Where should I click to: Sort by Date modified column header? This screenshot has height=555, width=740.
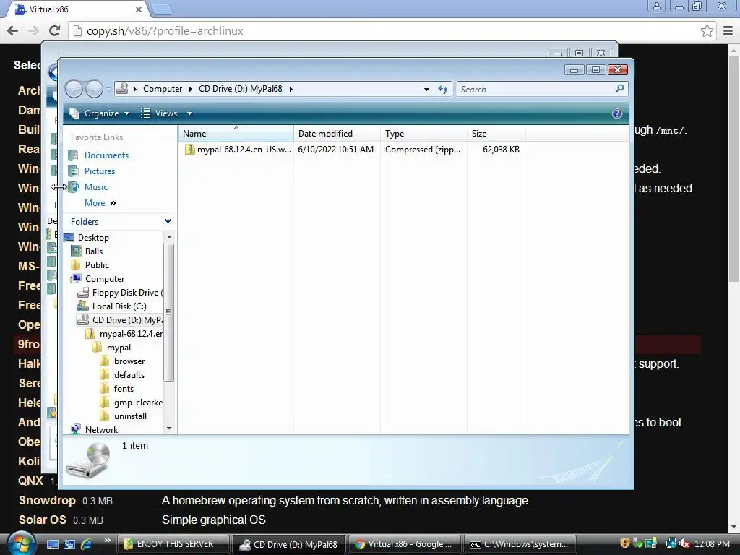tap(337, 134)
